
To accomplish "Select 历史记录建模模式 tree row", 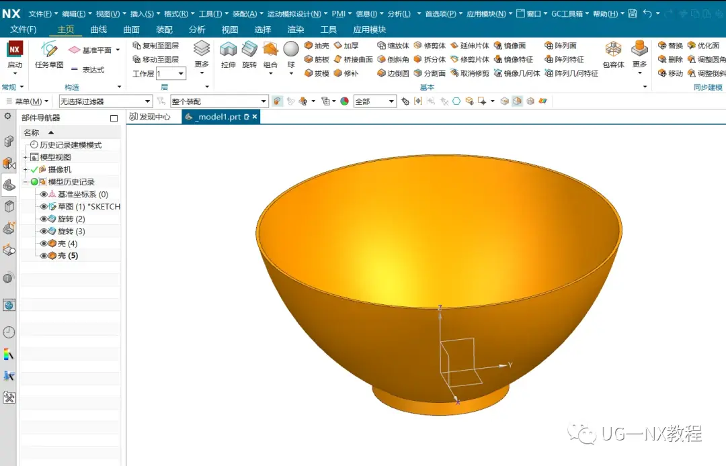I will [x=71, y=145].
